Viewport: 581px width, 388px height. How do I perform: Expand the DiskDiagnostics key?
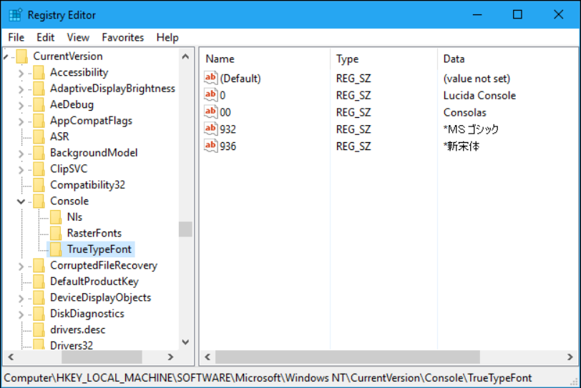pyautogui.click(x=21, y=314)
